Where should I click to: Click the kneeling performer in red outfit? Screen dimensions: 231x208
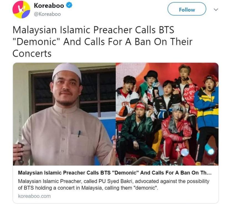(x=176, y=135)
